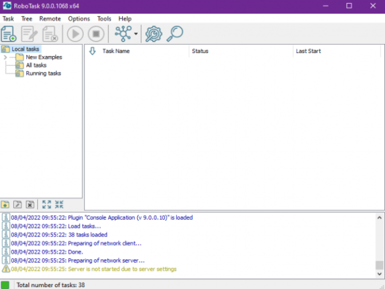Viewport: 385px width, 289px height.
Task: Add new folder icon below tree
Action: 5,205
